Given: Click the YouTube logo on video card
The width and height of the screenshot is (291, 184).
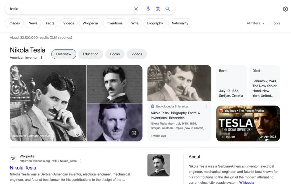Looking at the screenshot, I should click(x=221, y=111).
